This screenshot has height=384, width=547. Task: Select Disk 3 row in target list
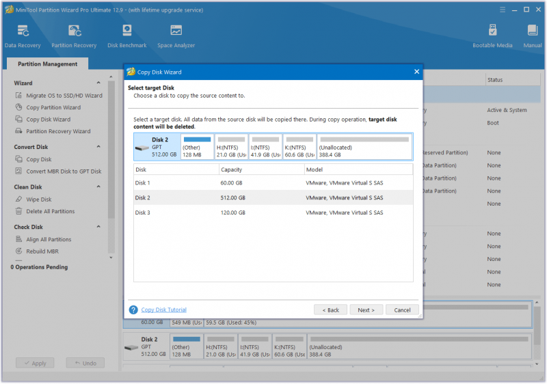coord(273,212)
